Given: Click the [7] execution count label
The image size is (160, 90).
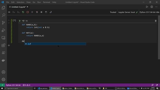Looking at the screenshot, I should (x=14, y=20).
